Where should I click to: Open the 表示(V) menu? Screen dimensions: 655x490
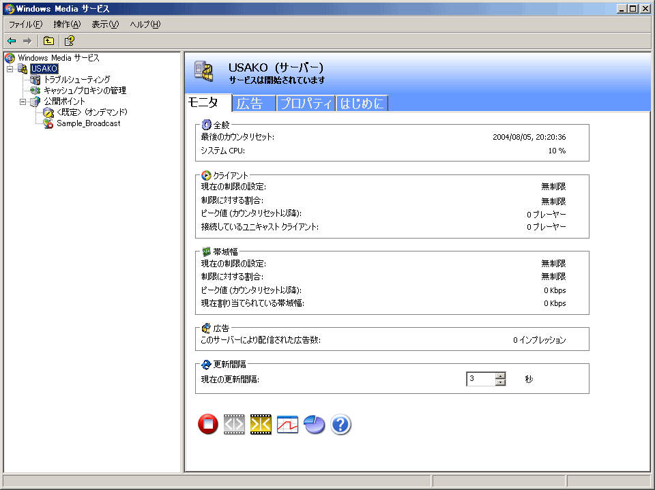coord(105,25)
